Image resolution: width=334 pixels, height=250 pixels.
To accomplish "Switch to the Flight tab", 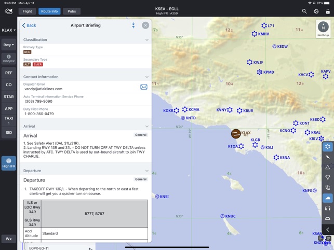I will tap(27, 11).
